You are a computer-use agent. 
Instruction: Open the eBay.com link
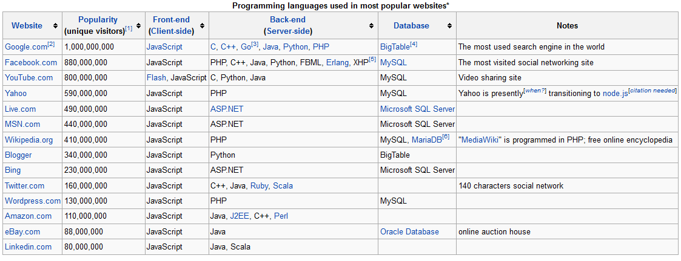click(22, 231)
